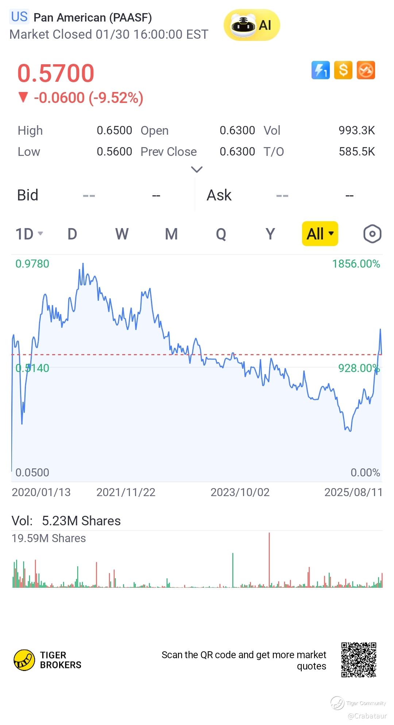Open the All range dropdown
Screen dimensions: 394x725
[320, 234]
